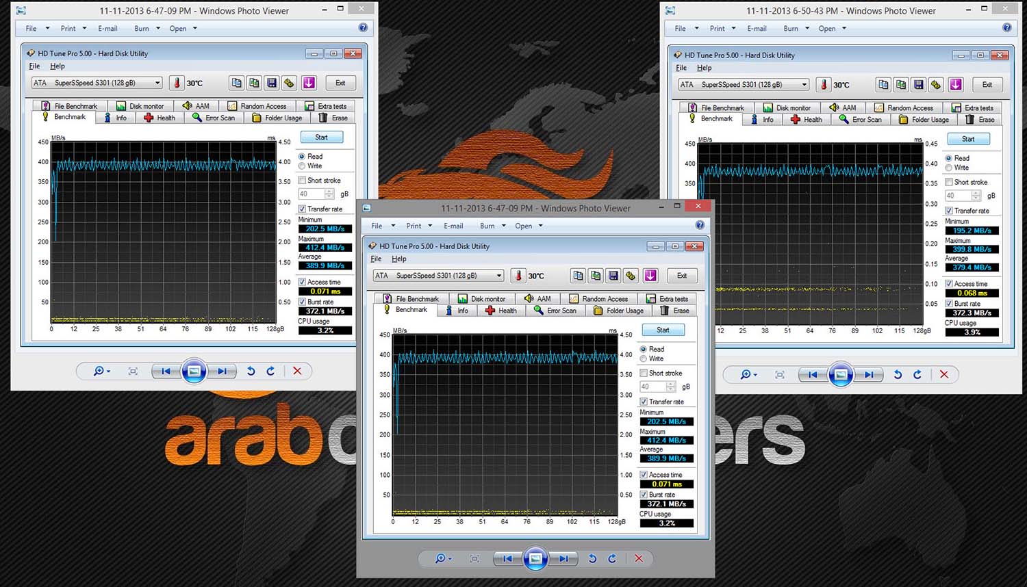1027x587 pixels.
Task: Expand the Burn dropdown in the 6-50-43 PM viewer
Action: pos(796,29)
